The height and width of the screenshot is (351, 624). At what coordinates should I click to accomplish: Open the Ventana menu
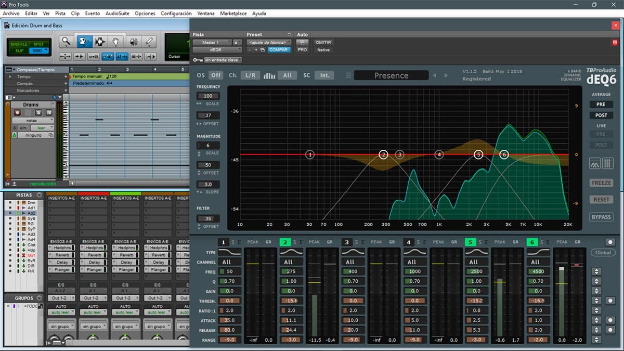point(207,13)
